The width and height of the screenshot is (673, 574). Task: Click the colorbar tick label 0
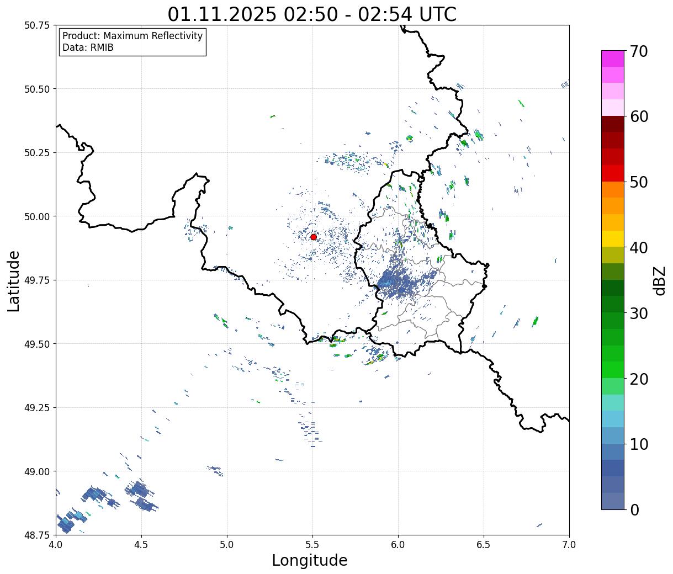(634, 510)
